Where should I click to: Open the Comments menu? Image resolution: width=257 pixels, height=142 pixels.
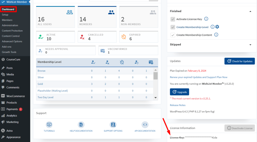point(13,87)
